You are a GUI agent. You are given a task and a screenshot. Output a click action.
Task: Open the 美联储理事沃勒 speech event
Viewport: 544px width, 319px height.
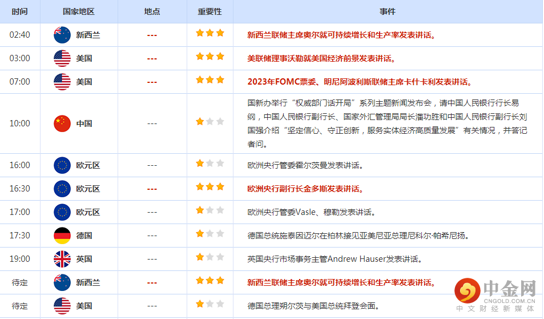point(321,58)
